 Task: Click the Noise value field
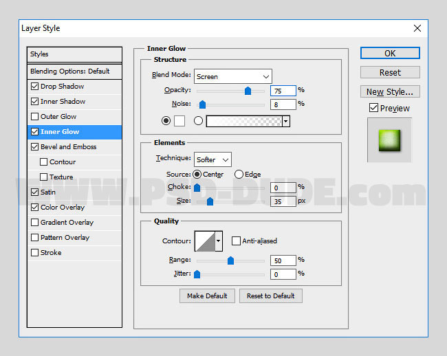283,104
